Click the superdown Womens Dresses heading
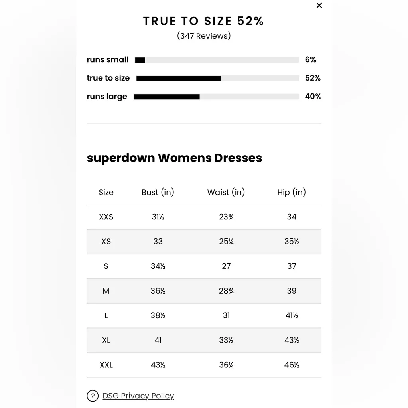This screenshot has width=408, height=408. (x=174, y=158)
